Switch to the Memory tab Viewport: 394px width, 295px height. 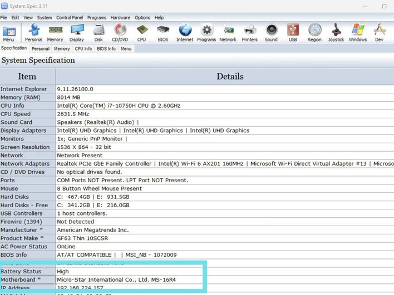[62, 49]
